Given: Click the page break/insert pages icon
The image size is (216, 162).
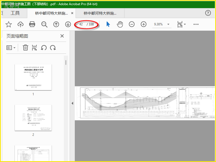Looking at the screenshot, I should [35, 48].
